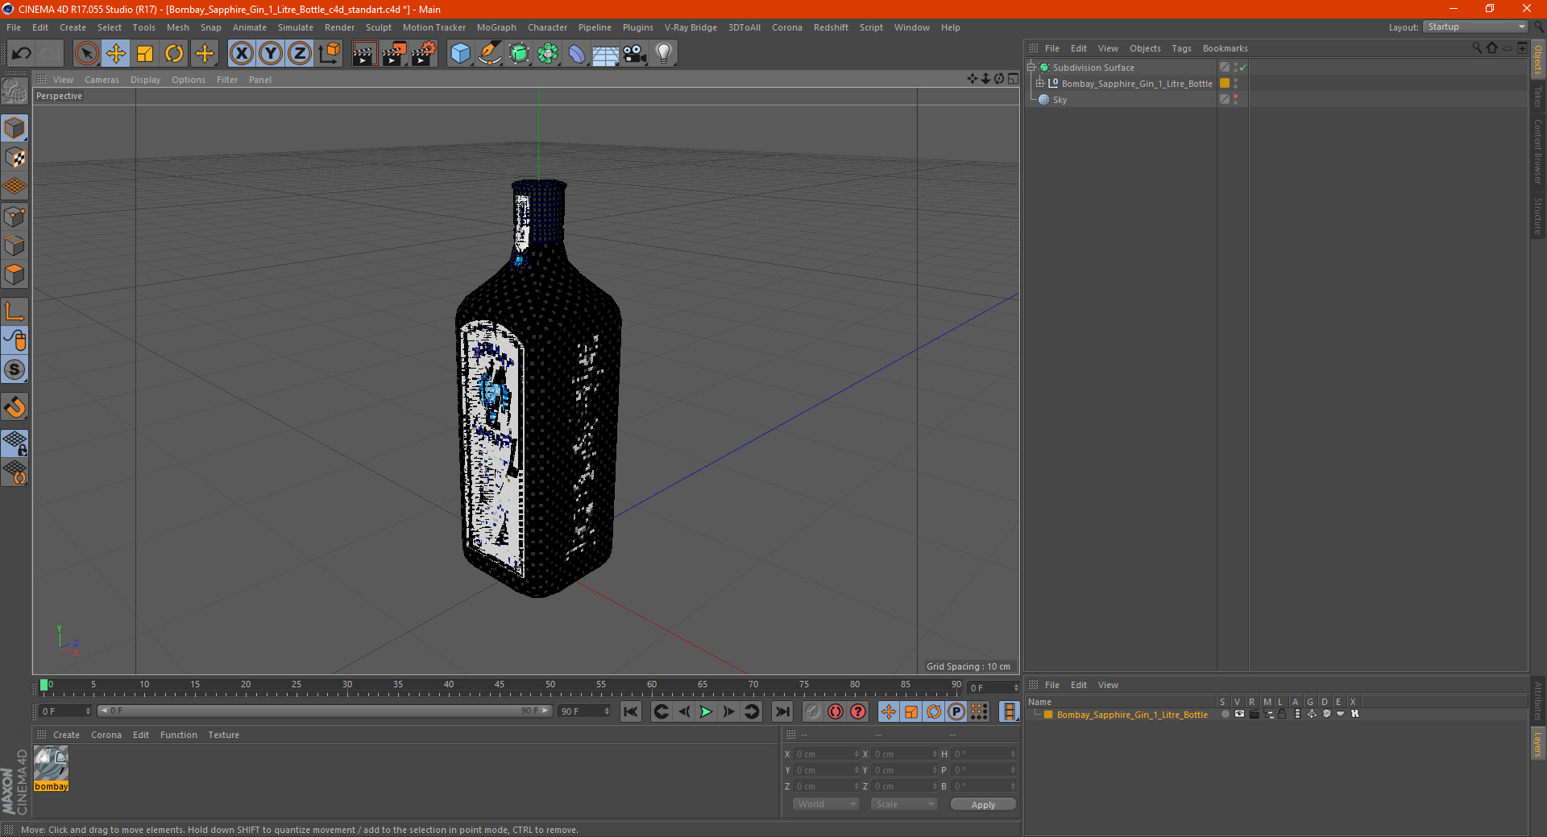Toggle Z axis lock

(x=300, y=54)
